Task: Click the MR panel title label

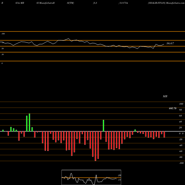Action: pos(165,96)
